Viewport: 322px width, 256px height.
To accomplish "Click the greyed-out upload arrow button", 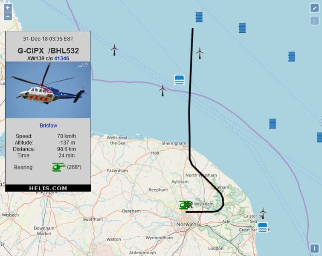I will (x=314, y=21).
